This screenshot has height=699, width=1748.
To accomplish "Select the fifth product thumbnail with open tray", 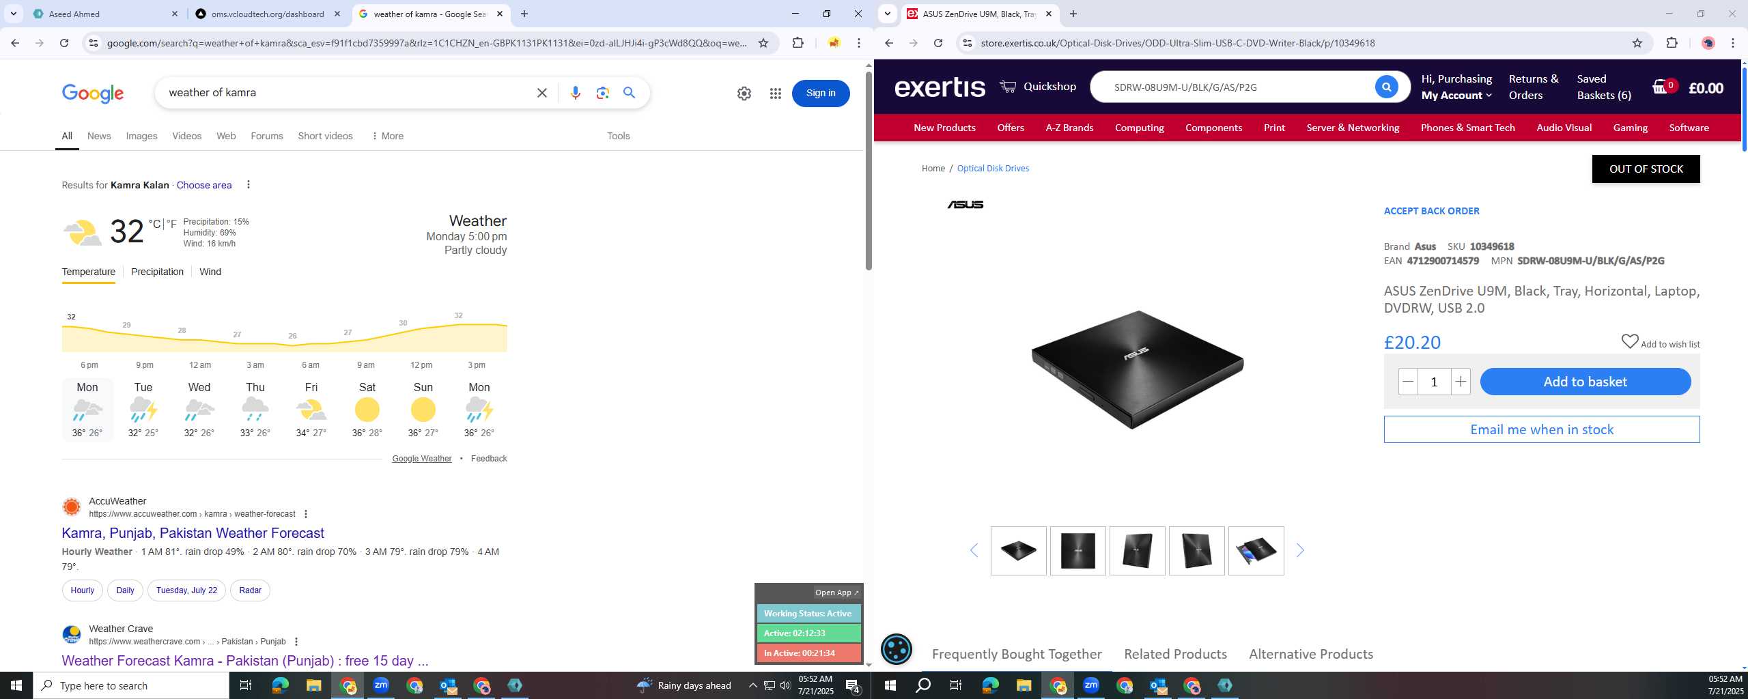I will pos(1256,550).
